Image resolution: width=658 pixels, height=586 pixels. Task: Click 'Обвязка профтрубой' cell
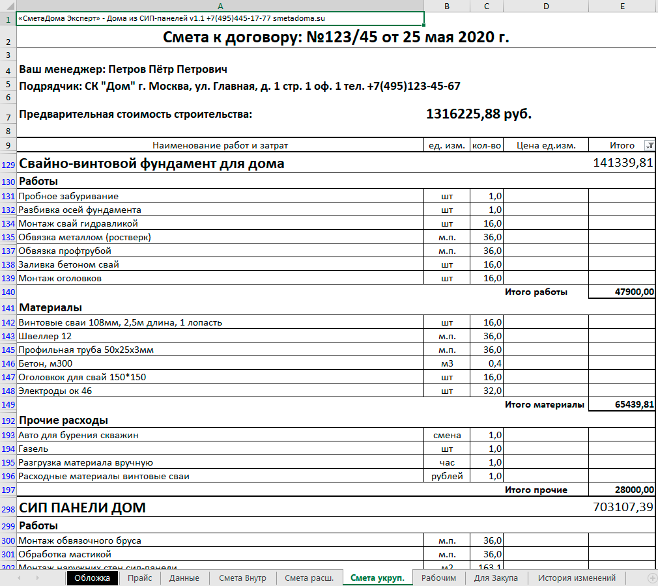coord(220,251)
